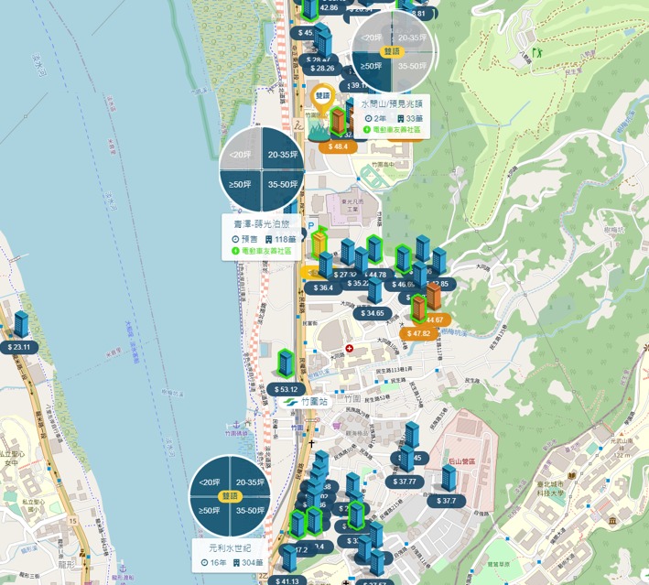Click green-outlined building above $ 44.78
649x585 pixels.
click(374, 249)
